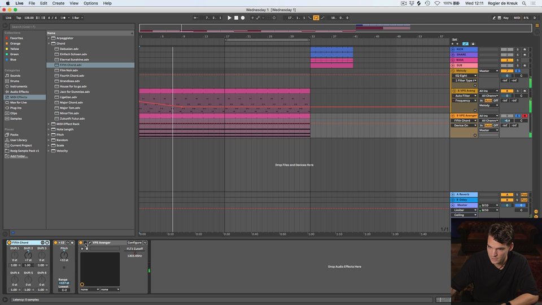The height and width of the screenshot is (305, 542).
Task: Set 9 VPS Avenger monitor to Off
Action: pyautogui.click(x=496, y=125)
